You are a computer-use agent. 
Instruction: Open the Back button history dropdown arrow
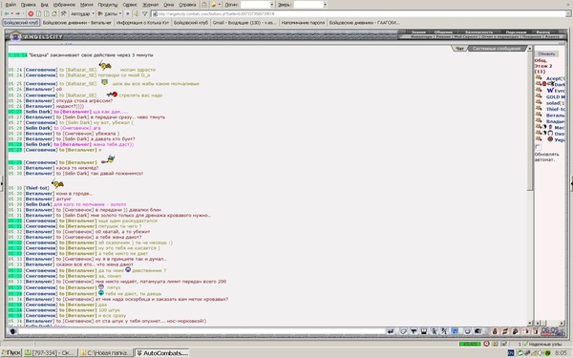coord(12,13)
